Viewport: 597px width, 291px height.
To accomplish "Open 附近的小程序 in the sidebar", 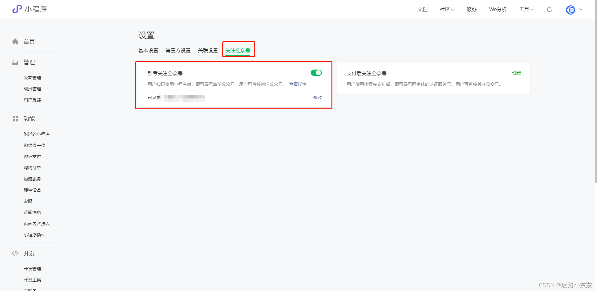I will click(x=37, y=134).
